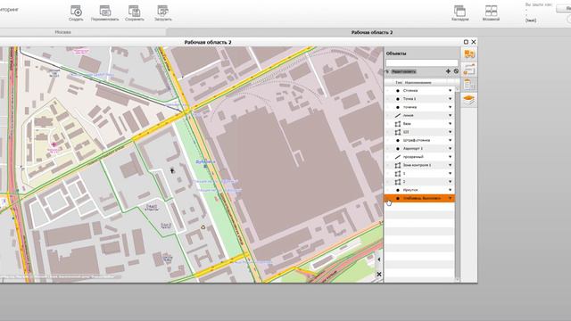Open dropdown arrow for линия row
This screenshot has height=321, width=571.
tap(450, 115)
